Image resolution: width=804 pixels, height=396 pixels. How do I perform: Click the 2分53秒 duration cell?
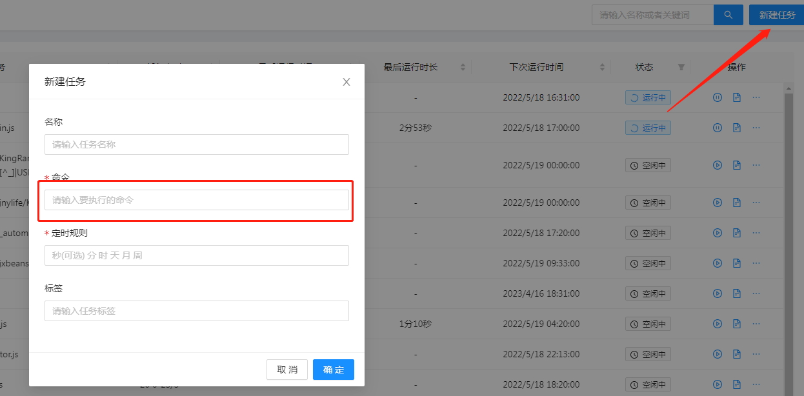click(416, 128)
